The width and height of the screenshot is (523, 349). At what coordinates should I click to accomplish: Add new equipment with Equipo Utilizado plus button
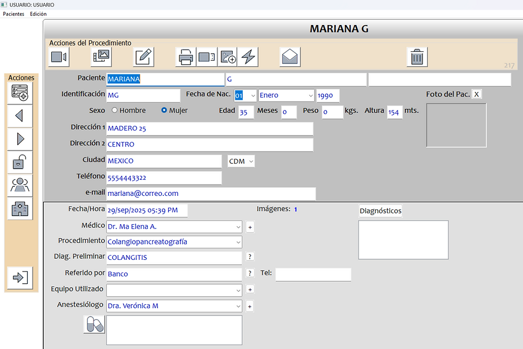pyautogui.click(x=250, y=289)
